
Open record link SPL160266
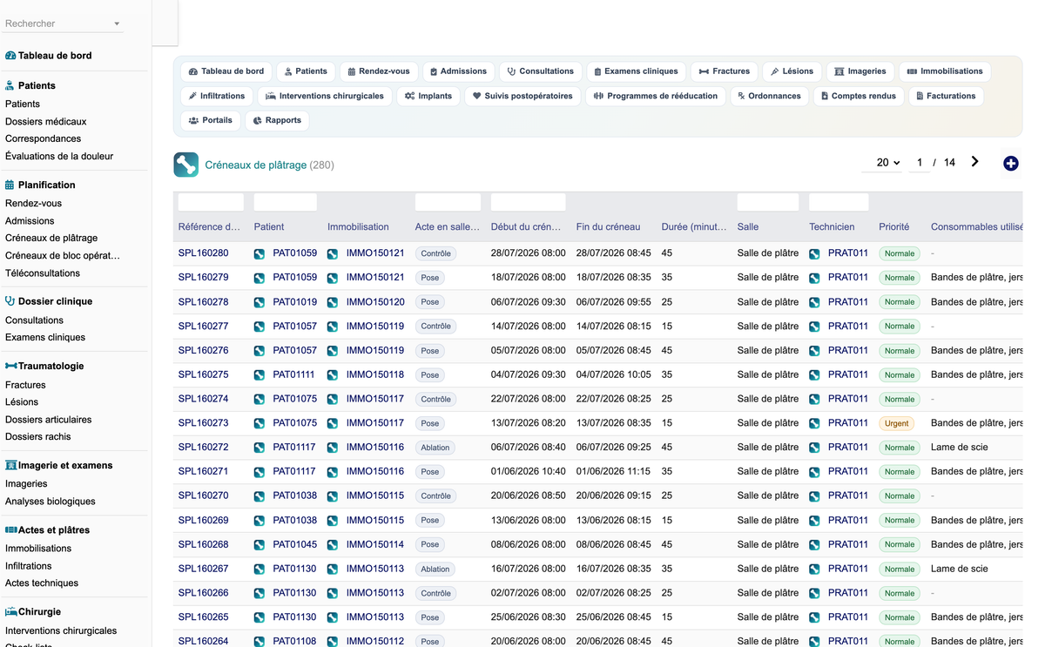[204, 593]
